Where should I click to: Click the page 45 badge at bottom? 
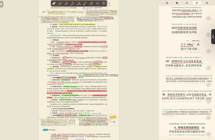(208, 134)
